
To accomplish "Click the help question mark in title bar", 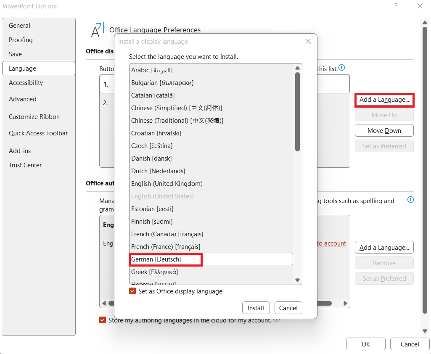I will 396,6.
